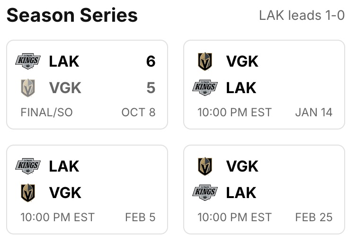Viewport: 357px width, 242px height.
Task: Click the Kings logo in Feb 5 game
Action: pyautogui.click(x=28, y=166)
